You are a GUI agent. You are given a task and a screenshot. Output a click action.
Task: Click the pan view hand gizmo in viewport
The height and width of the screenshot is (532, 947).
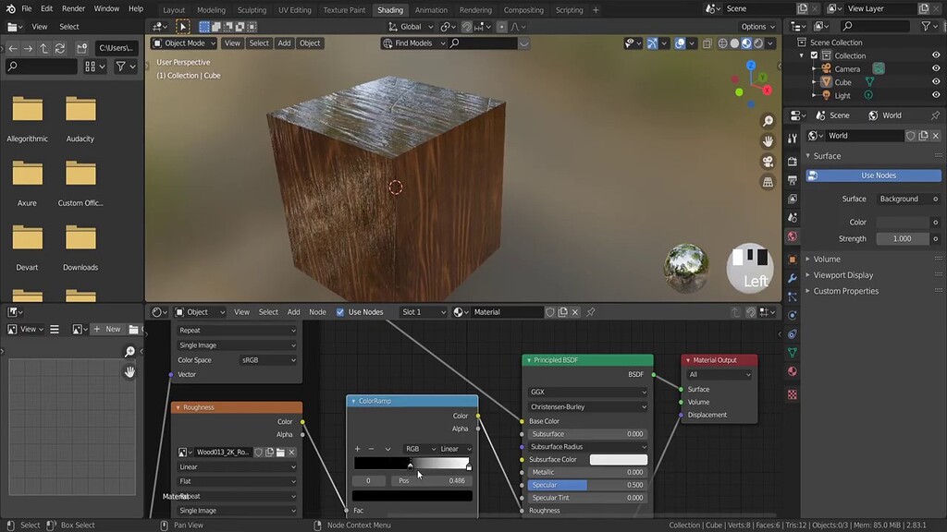point(768,141)
